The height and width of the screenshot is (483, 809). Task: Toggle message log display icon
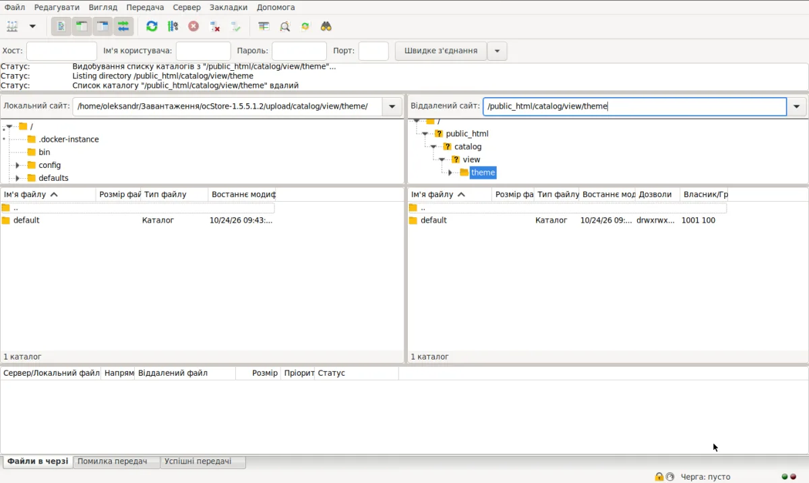[61, 26]
